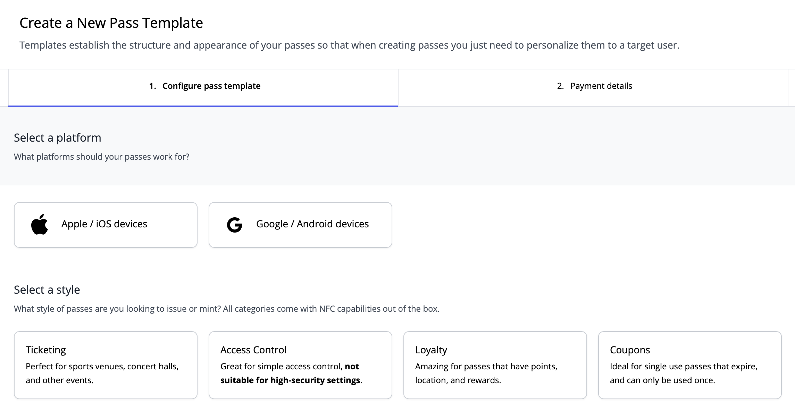Select Apple / iOS devices platform label
Viewport: 795px width, 420px height.
pyautogui.click(x=104, y=224)
